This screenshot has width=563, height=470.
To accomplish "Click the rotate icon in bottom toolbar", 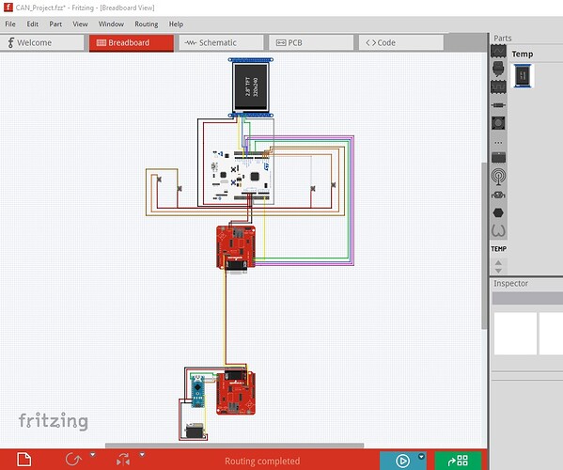I will pyautogui.click(x=73, y=460).
